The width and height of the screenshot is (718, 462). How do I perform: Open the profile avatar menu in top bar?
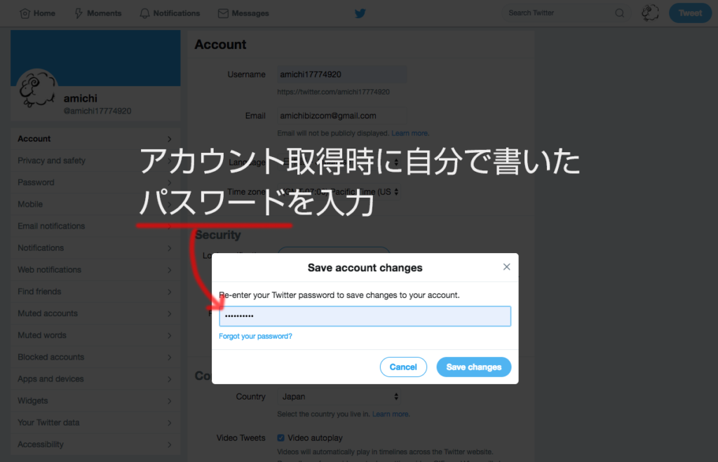(650, 13)
